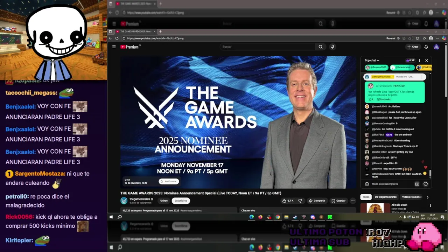Image resolution: width=448 pixels, height=252 pixels.
Task: Share the video with Compartir
Action: pyautogui.click(x=317, y=201)
